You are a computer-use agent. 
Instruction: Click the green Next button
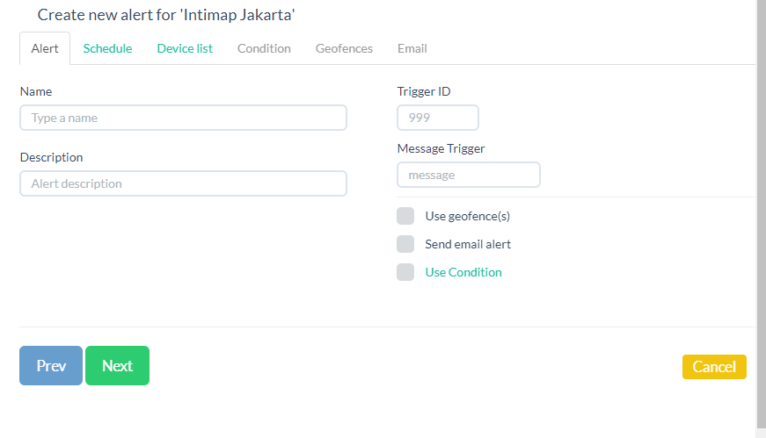pos(117,366)
